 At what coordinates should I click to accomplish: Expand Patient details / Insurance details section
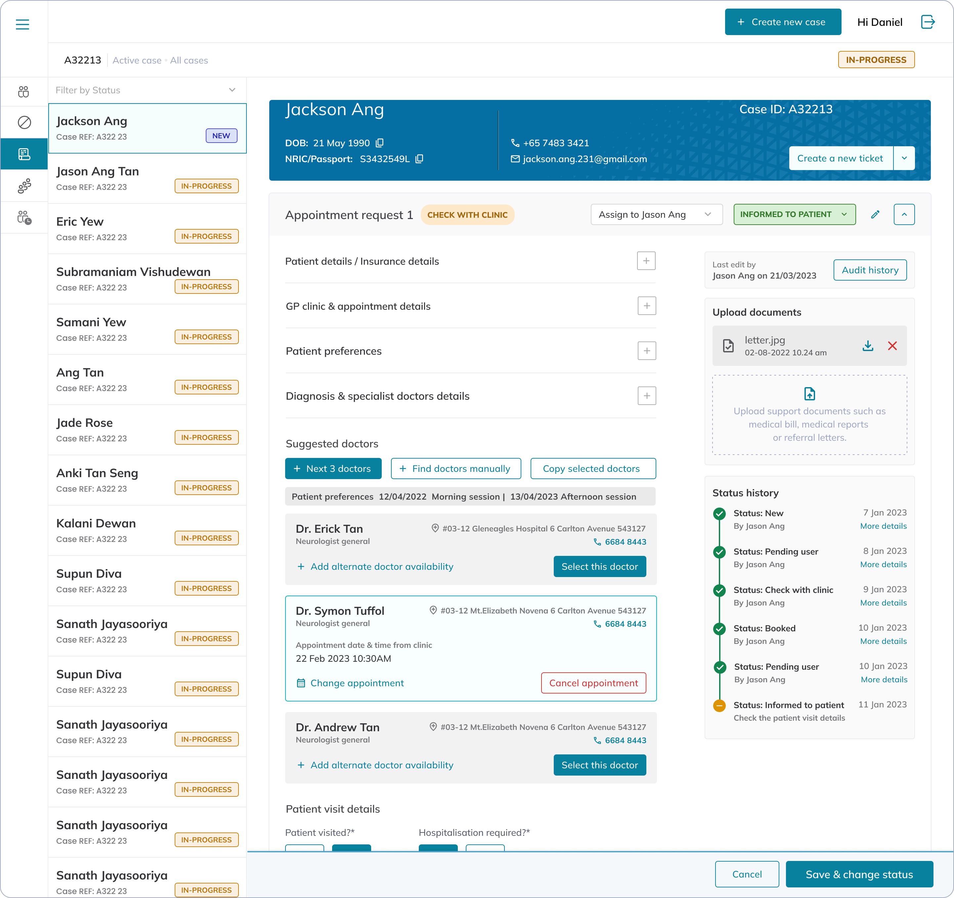[x=646, y=261]
